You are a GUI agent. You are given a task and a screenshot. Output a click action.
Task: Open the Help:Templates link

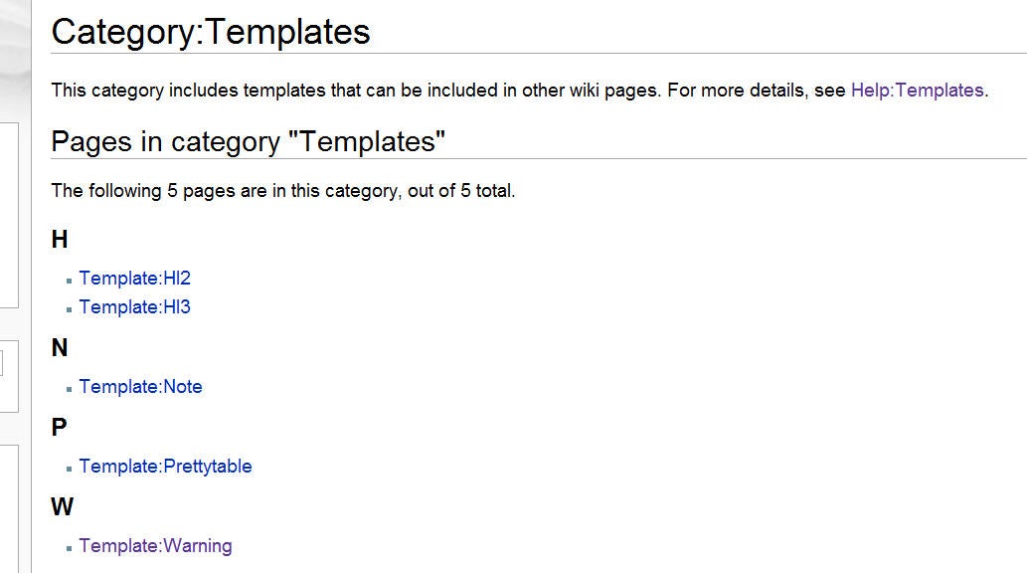pos(917,90)
